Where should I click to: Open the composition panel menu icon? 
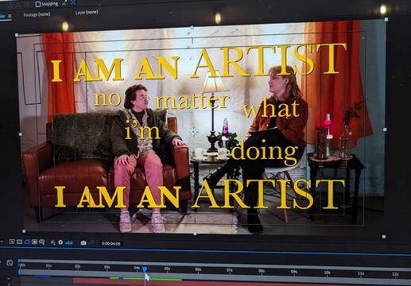point(10,16)
